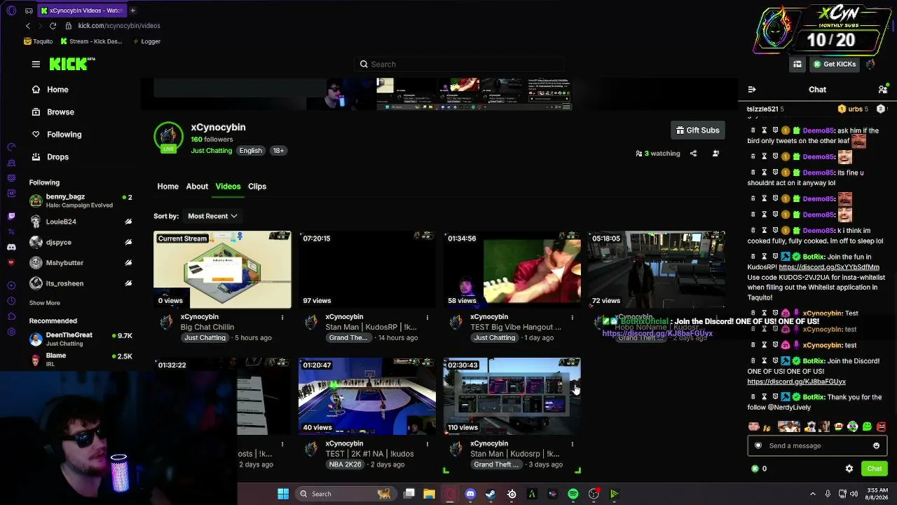Click the browser back arrow

click(28, 25)
